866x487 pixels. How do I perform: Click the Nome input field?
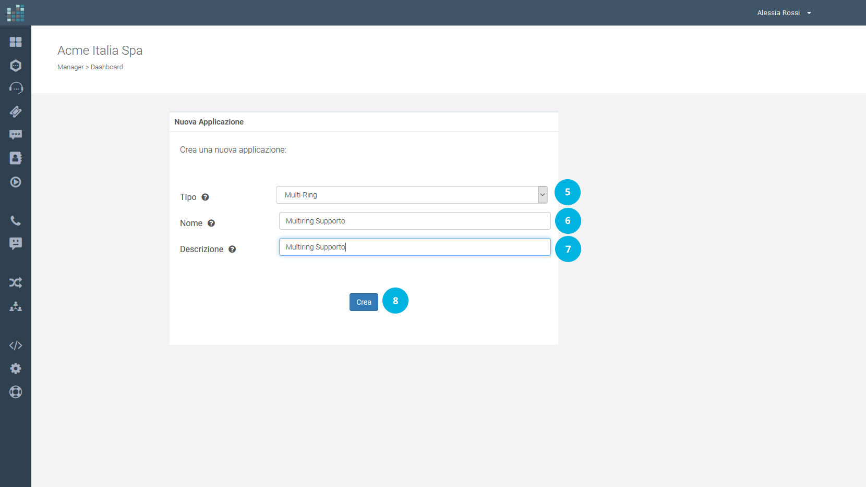(415, 221)
